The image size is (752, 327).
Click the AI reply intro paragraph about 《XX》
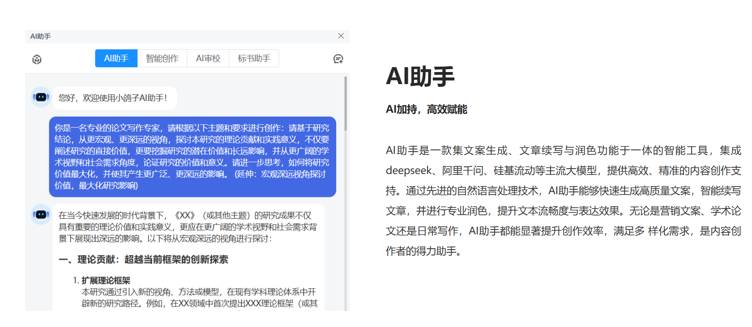[x=187, y=227]
